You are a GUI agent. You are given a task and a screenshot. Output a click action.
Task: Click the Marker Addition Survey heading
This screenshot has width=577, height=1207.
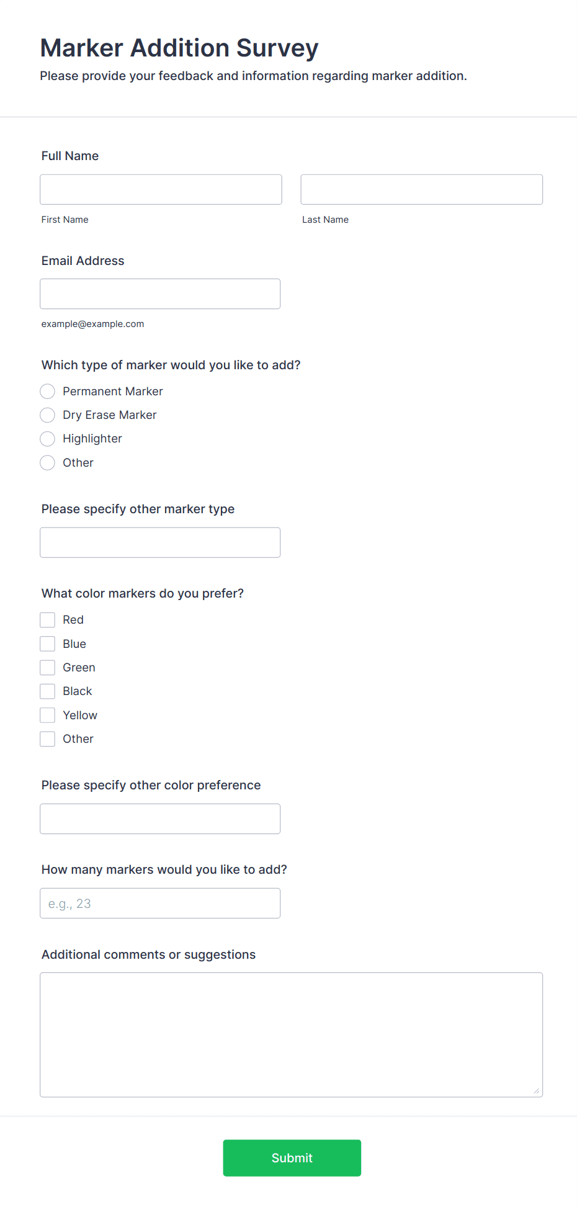(179, 48)
